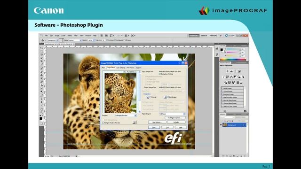Open the Image menu

pos(57,36)
